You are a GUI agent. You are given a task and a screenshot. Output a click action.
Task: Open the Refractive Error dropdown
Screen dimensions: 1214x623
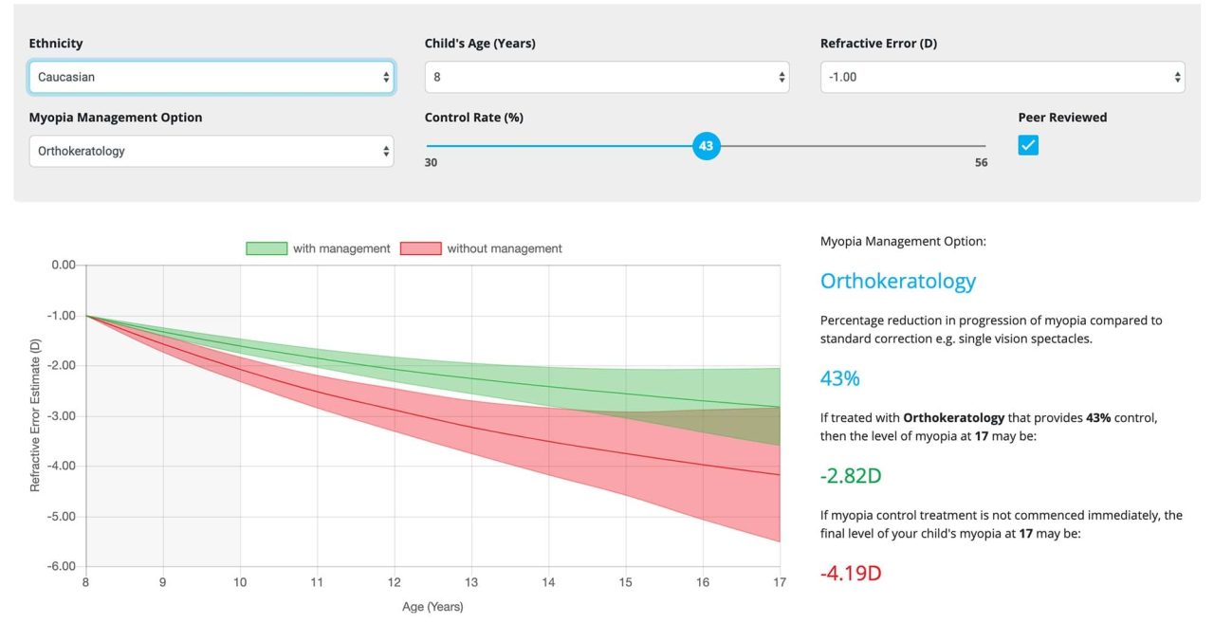coord(1002,77)
